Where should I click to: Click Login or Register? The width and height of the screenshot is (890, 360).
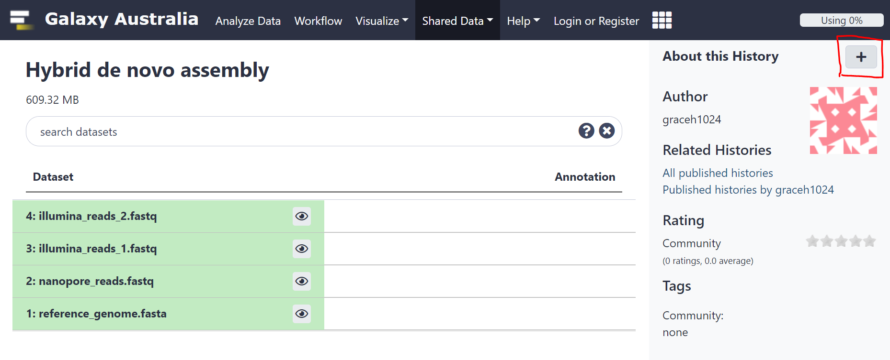(596, 21)
